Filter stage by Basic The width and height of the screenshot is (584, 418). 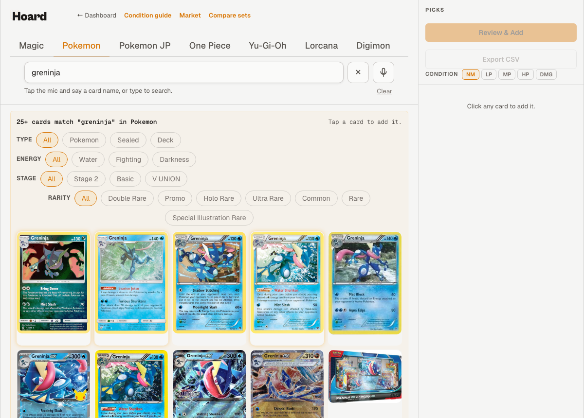[125, 179]
